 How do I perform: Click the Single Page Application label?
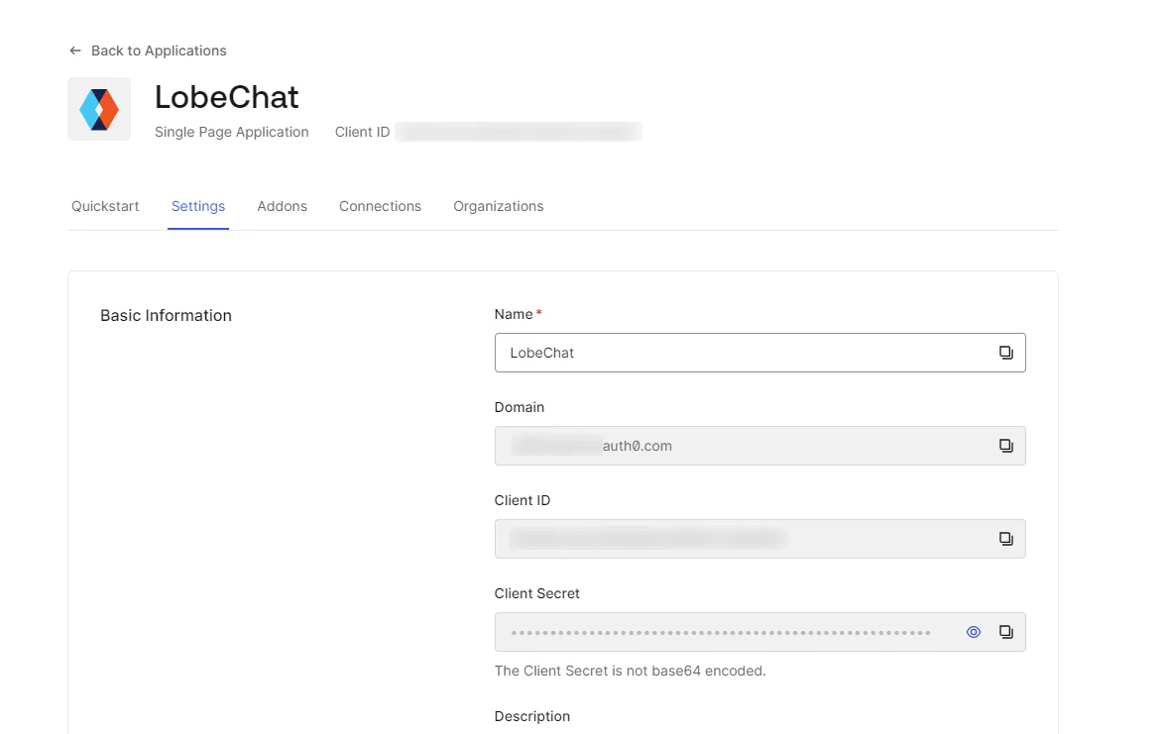pos(231,131)
